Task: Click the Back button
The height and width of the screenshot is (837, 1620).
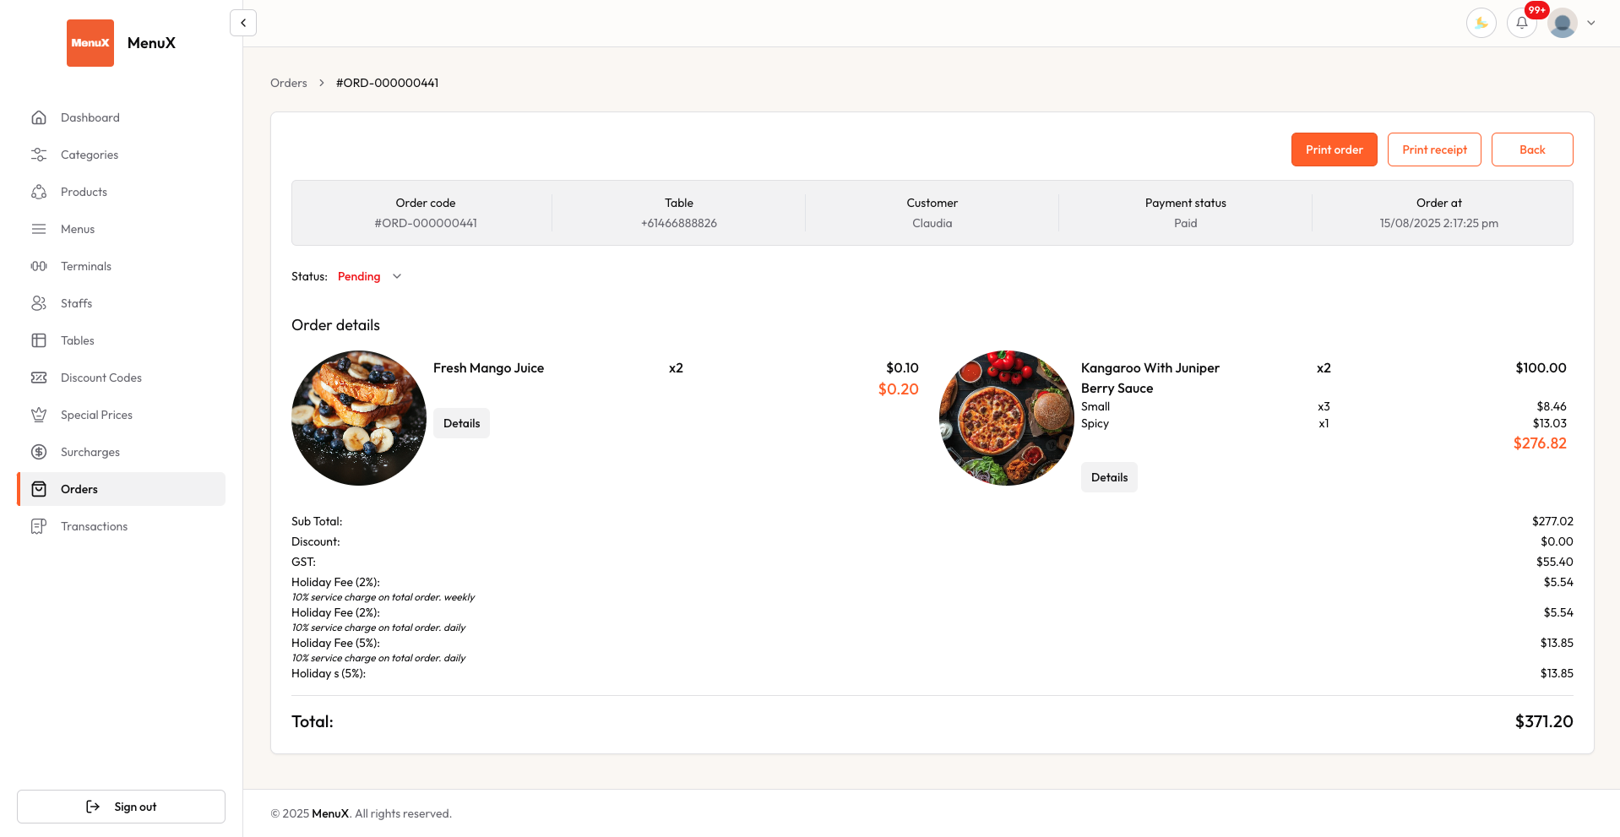Action: 1532,149
